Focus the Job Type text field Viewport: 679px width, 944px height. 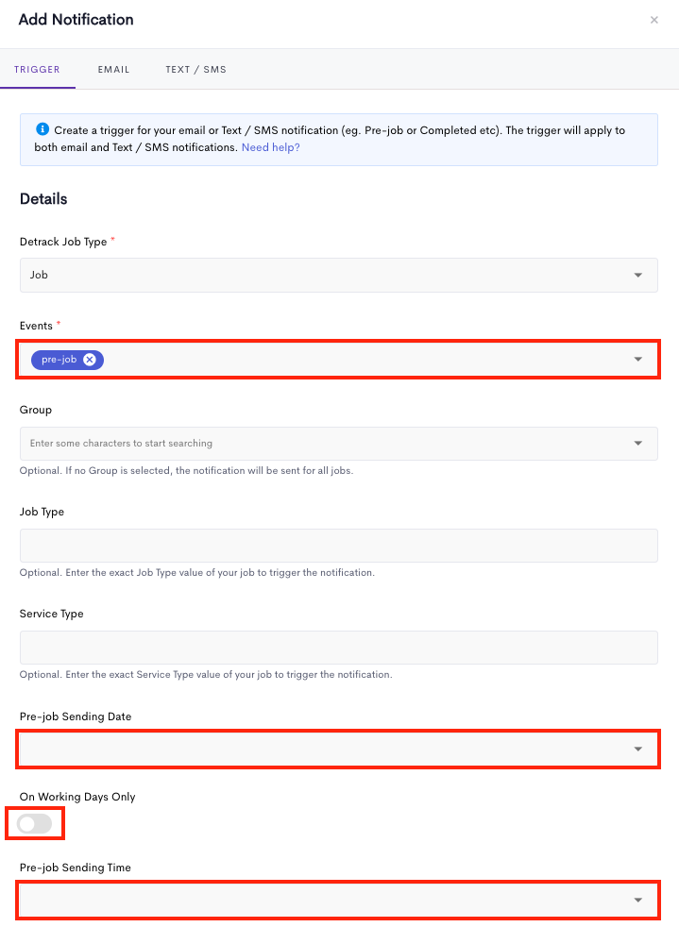tap(339, 546)
